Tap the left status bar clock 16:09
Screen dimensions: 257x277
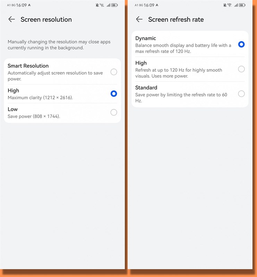click(21, 5)
